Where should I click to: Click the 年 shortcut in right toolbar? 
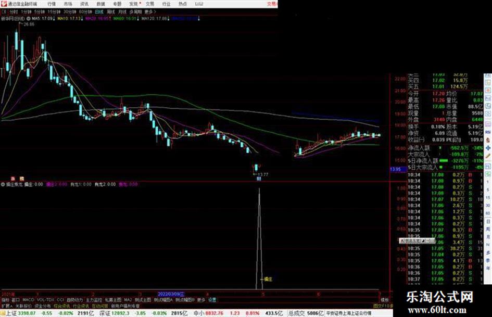pos(488,269)
